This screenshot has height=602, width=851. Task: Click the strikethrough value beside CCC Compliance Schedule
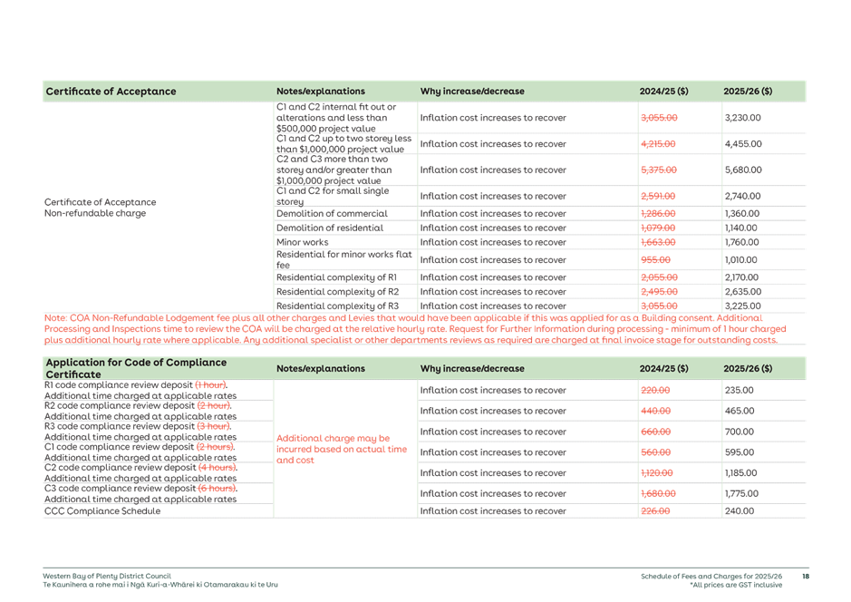click(662, 510)
